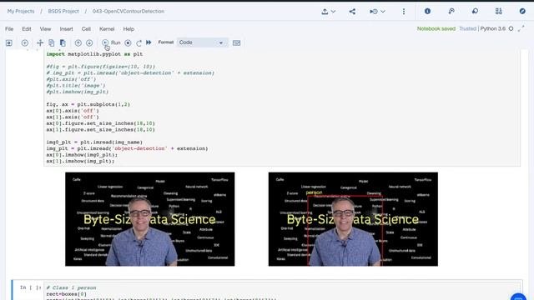
Task: Paste the cell below
Action: coord(63,42)
